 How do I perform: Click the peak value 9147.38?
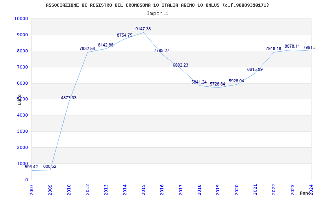click(143, 29)
